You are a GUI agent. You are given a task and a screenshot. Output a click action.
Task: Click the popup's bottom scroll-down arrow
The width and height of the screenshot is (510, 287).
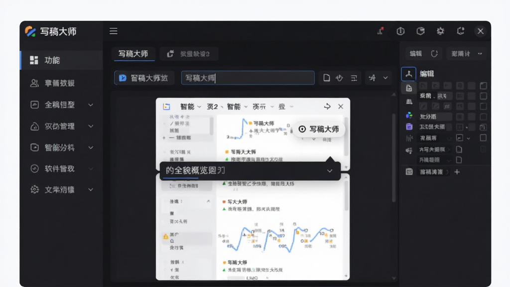[x=346, y=276]
